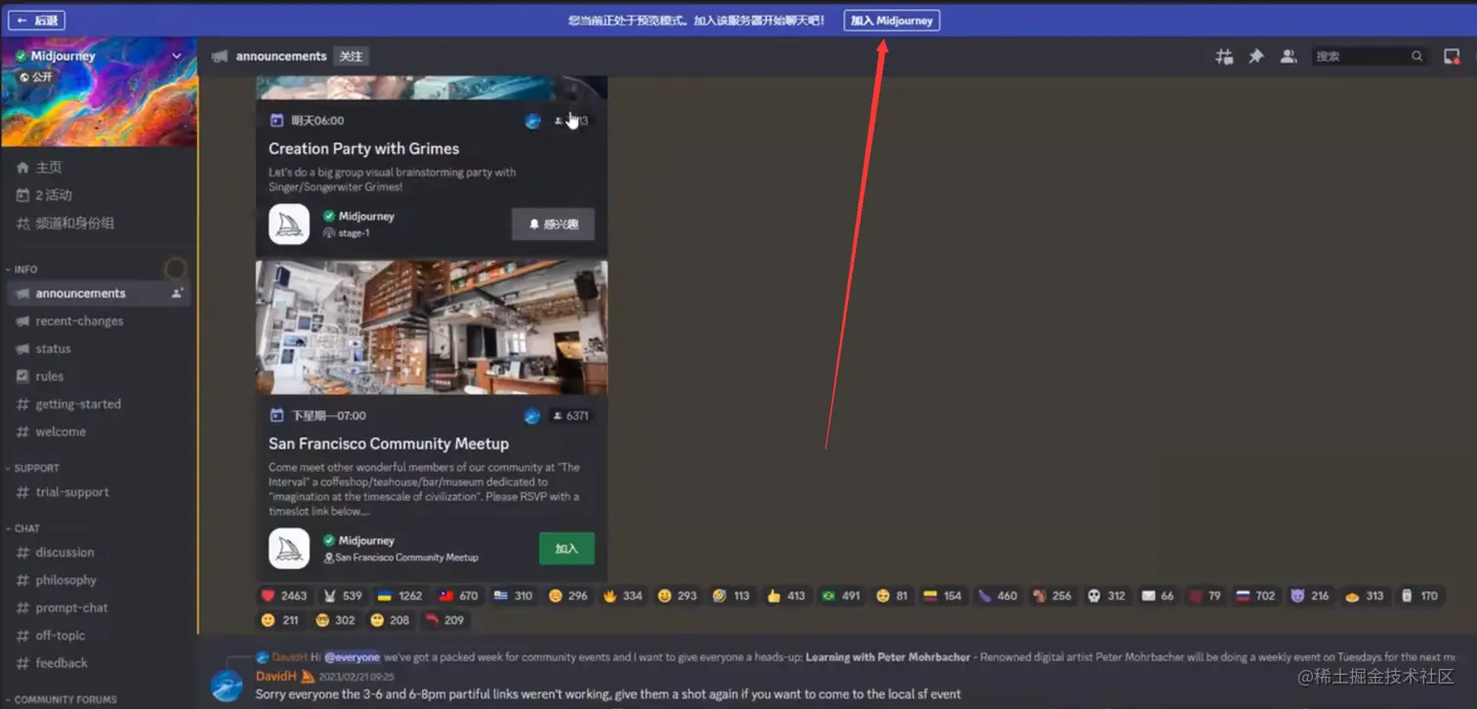1477x709 pixels.
Task: Click the create-invite icon beside announcements
Action: pyautogui.click(x=177, y=293)
